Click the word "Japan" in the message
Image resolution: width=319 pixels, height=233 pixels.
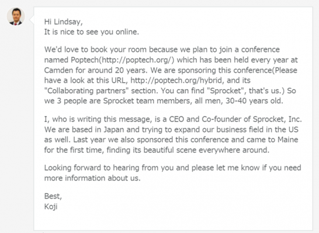pos(114,129)
